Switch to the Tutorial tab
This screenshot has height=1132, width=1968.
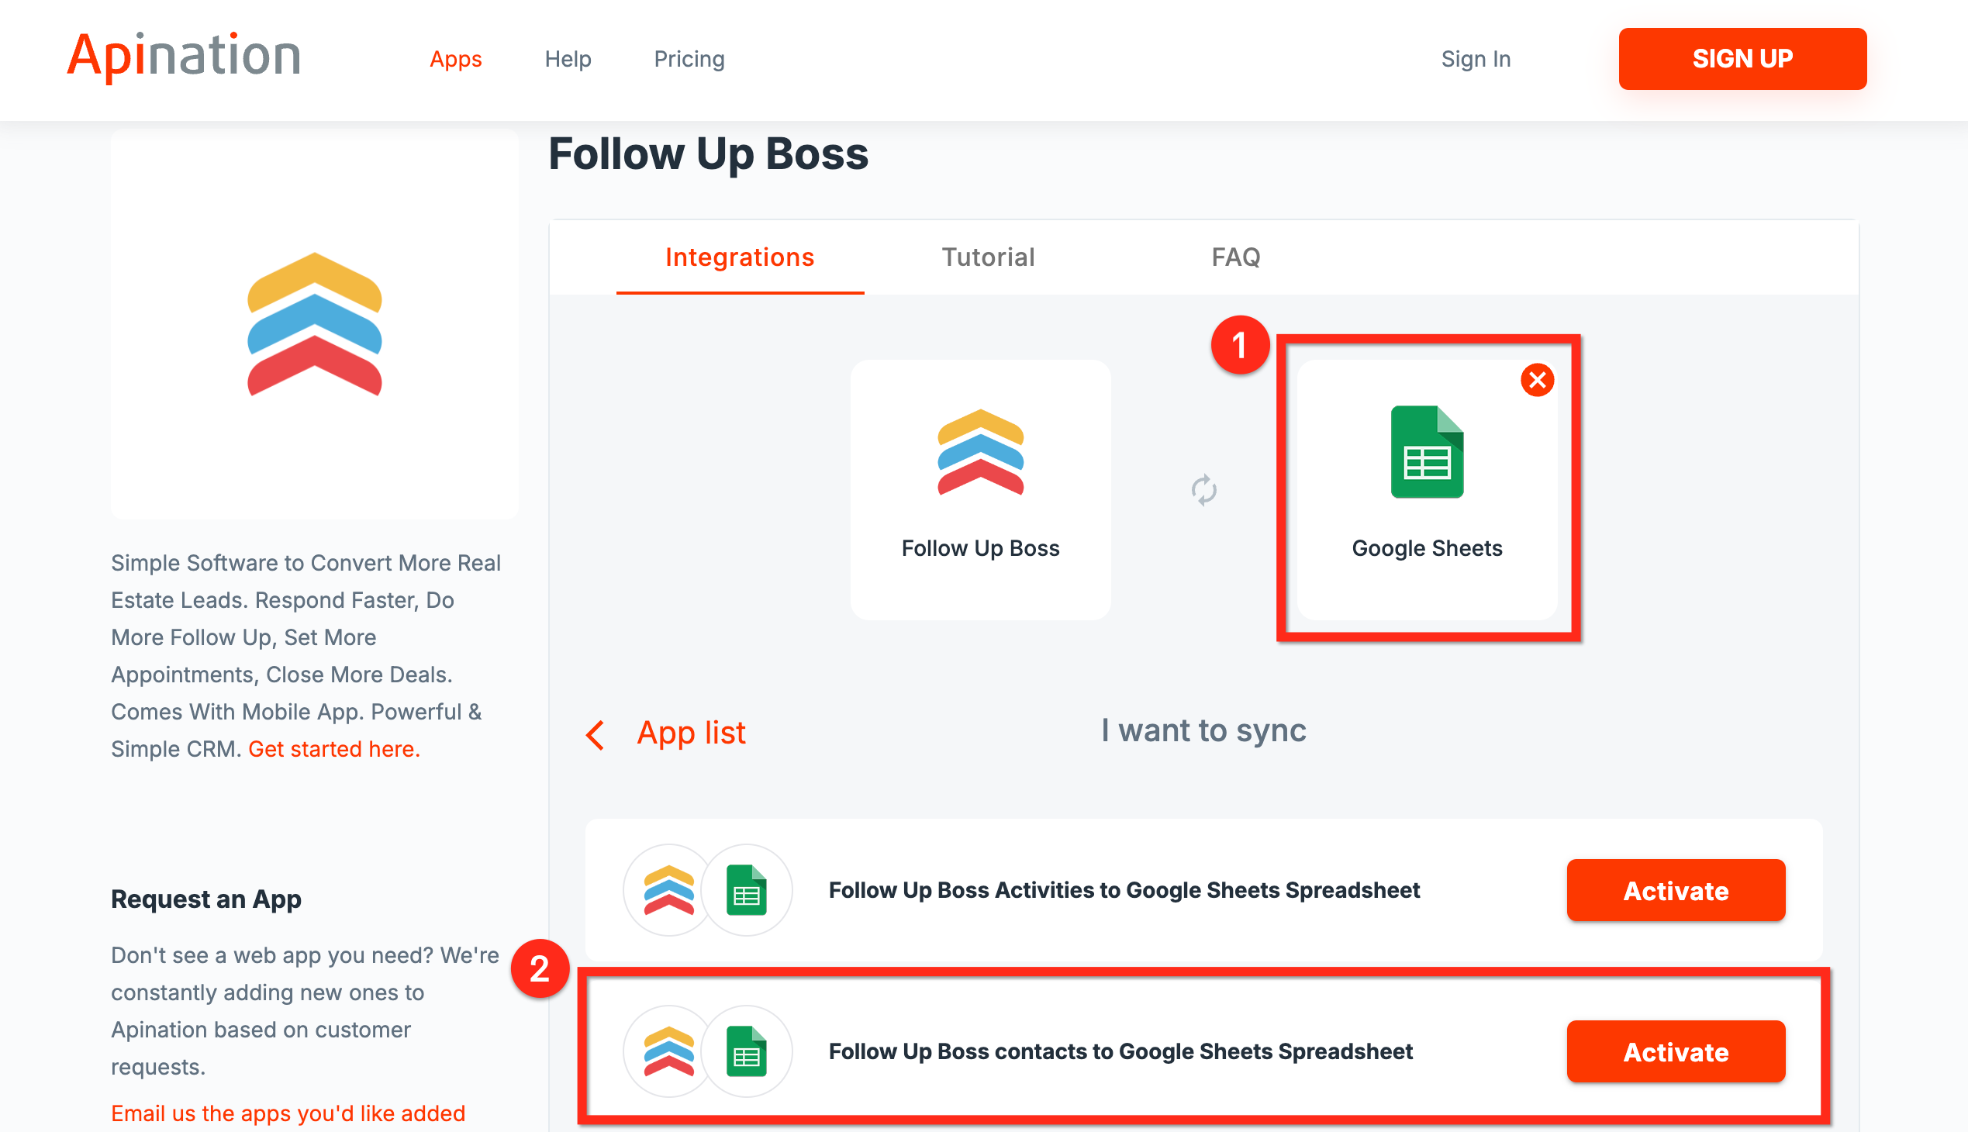coord(988,257)
